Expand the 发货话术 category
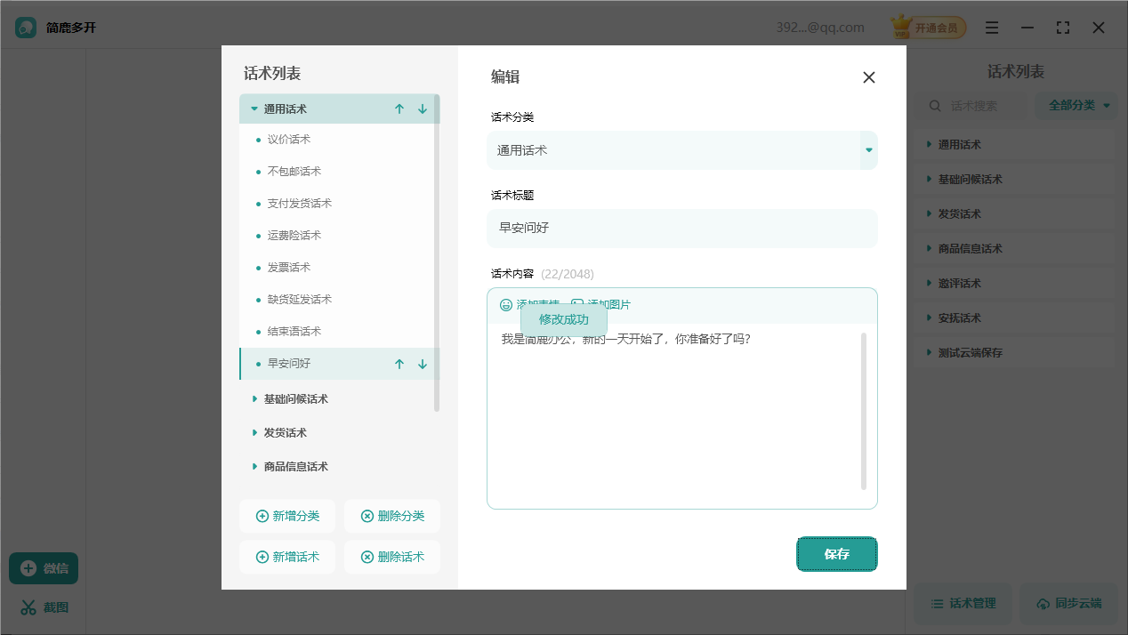The width and height of the screenshot is (1128, 635). (x=254, y=433)
